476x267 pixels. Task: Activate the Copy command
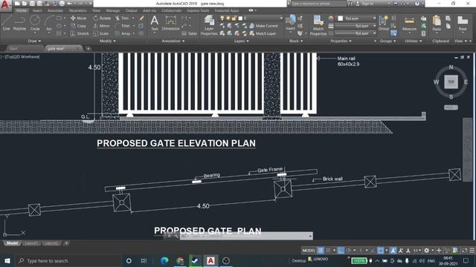[78, 26]
